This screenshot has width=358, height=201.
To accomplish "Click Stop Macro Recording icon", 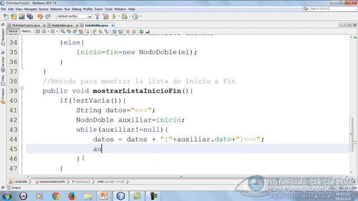I will [x=134, y=31].
